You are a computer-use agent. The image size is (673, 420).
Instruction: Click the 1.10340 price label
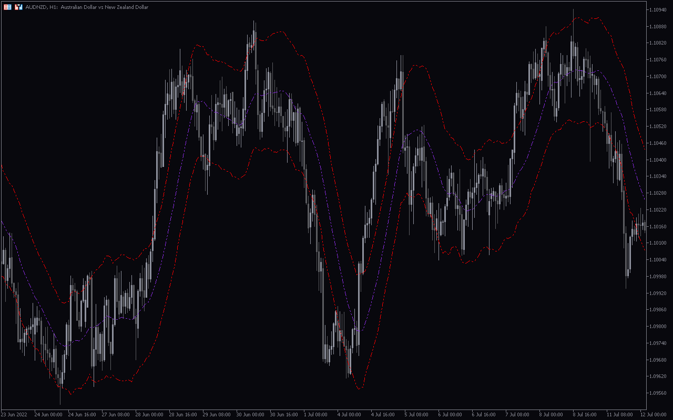click(x=658, y=176)
